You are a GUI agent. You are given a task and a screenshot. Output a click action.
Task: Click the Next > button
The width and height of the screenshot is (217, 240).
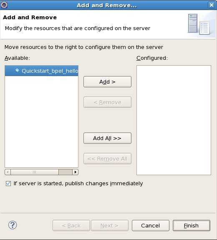tap(110, 226)
